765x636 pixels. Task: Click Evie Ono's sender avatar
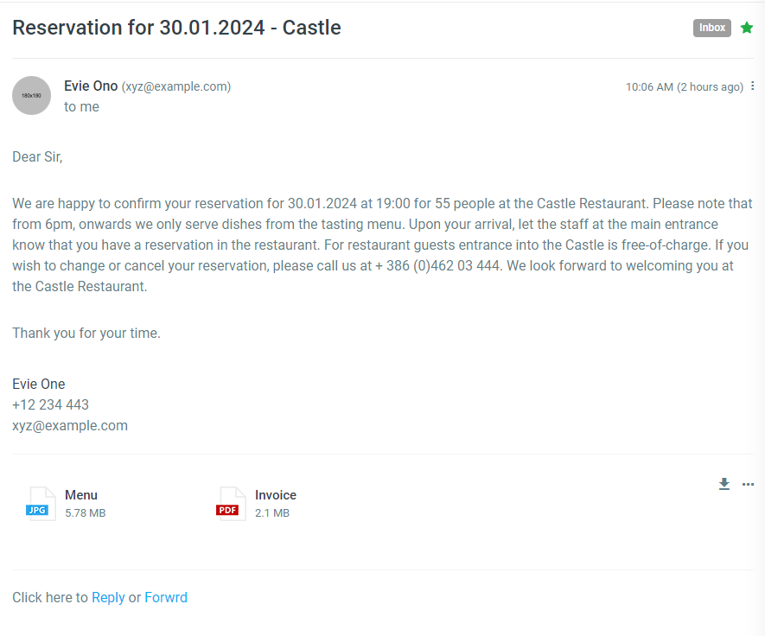pyautogui.click(x=31, y=95)
